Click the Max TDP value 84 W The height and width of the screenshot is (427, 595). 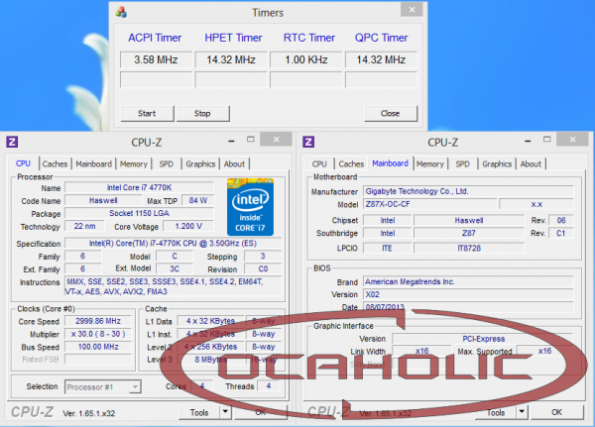tap(197, 200)
